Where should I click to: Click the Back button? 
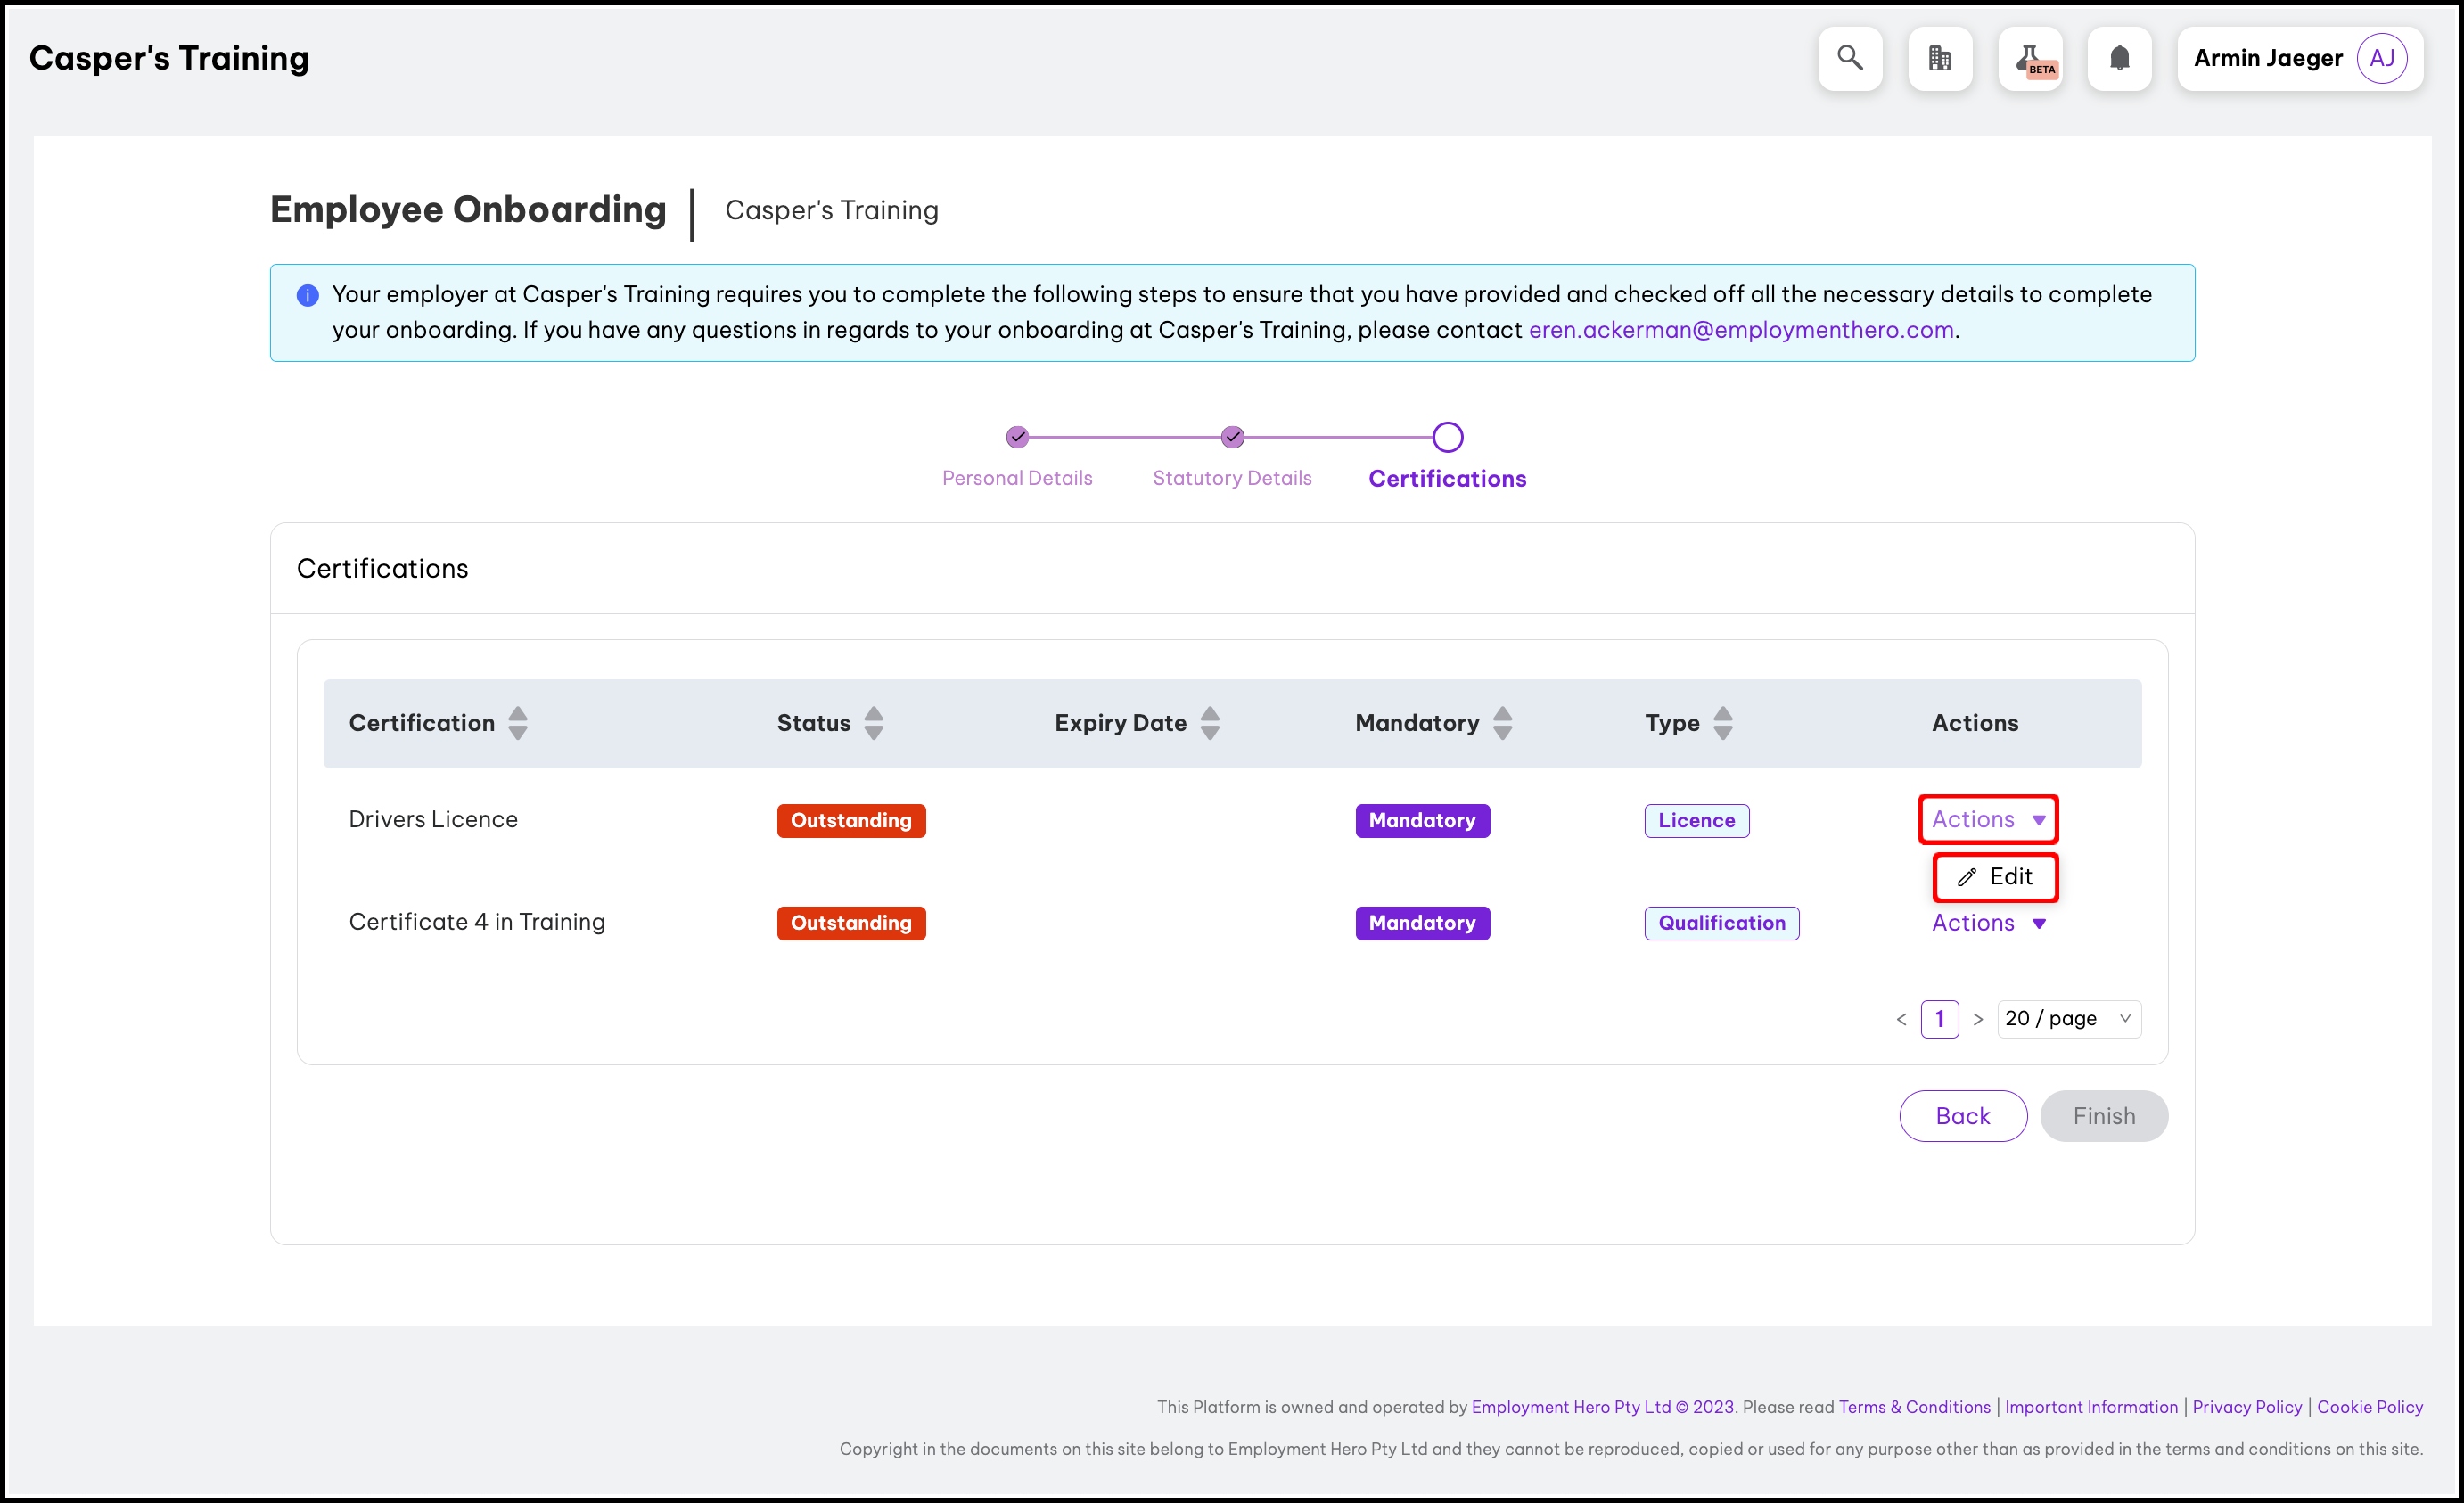(1962, 1116)
